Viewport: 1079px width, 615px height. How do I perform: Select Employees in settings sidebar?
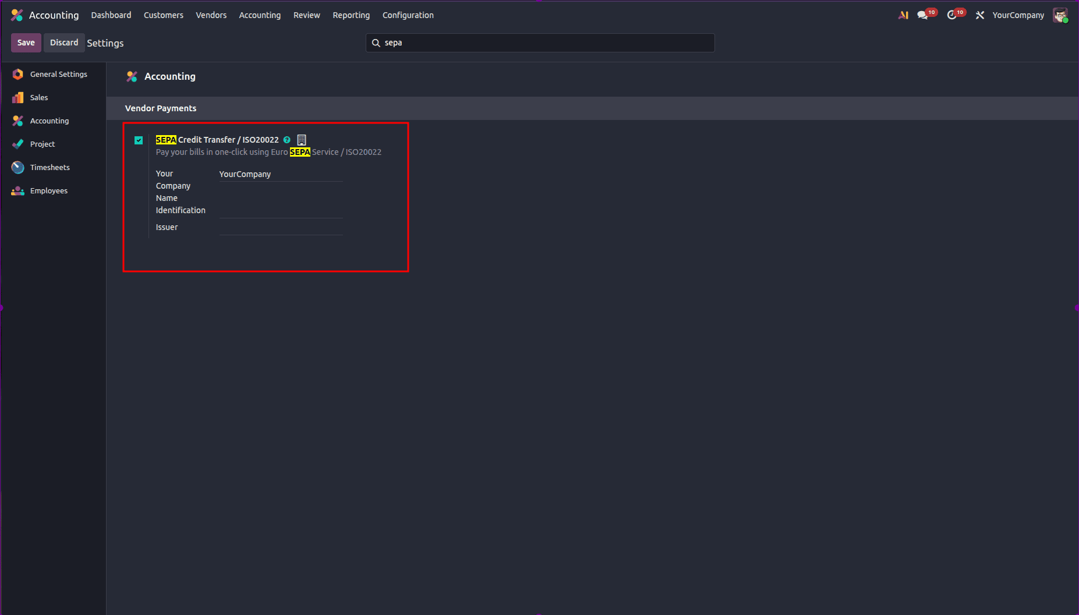(54, 190)
